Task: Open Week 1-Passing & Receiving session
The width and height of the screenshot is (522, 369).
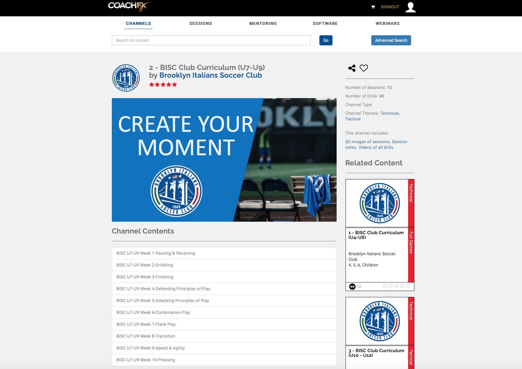Action: [x=224, y=253]
